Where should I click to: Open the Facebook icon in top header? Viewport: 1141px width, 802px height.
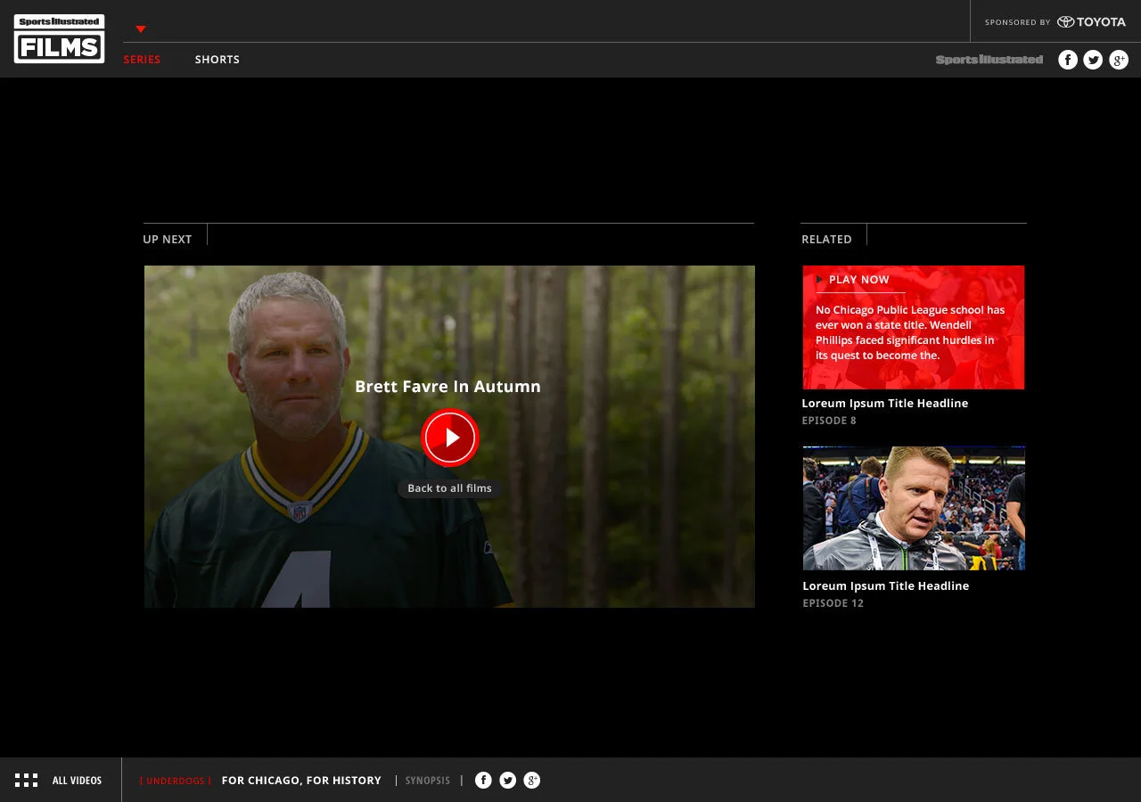[x=1068, y=60]
